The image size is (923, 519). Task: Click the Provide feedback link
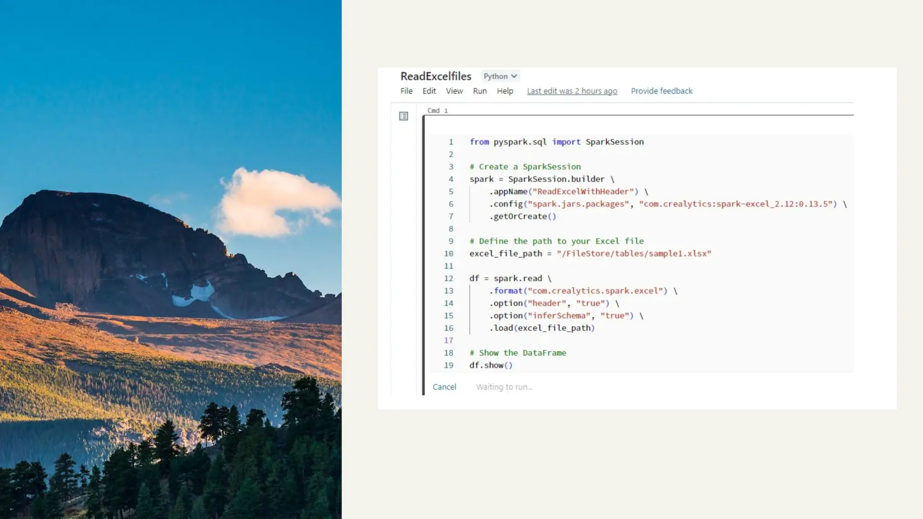[661, 91]
